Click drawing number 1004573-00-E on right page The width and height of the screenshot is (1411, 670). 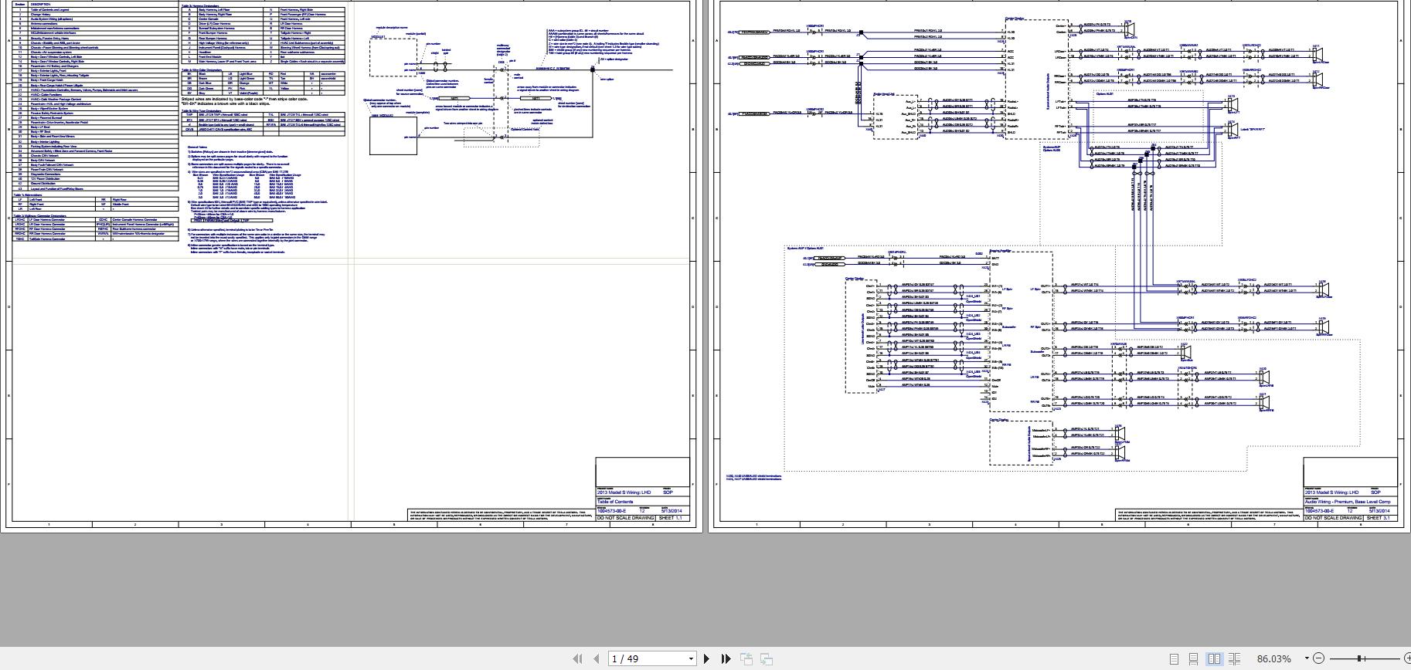(x=1320, y=511)
